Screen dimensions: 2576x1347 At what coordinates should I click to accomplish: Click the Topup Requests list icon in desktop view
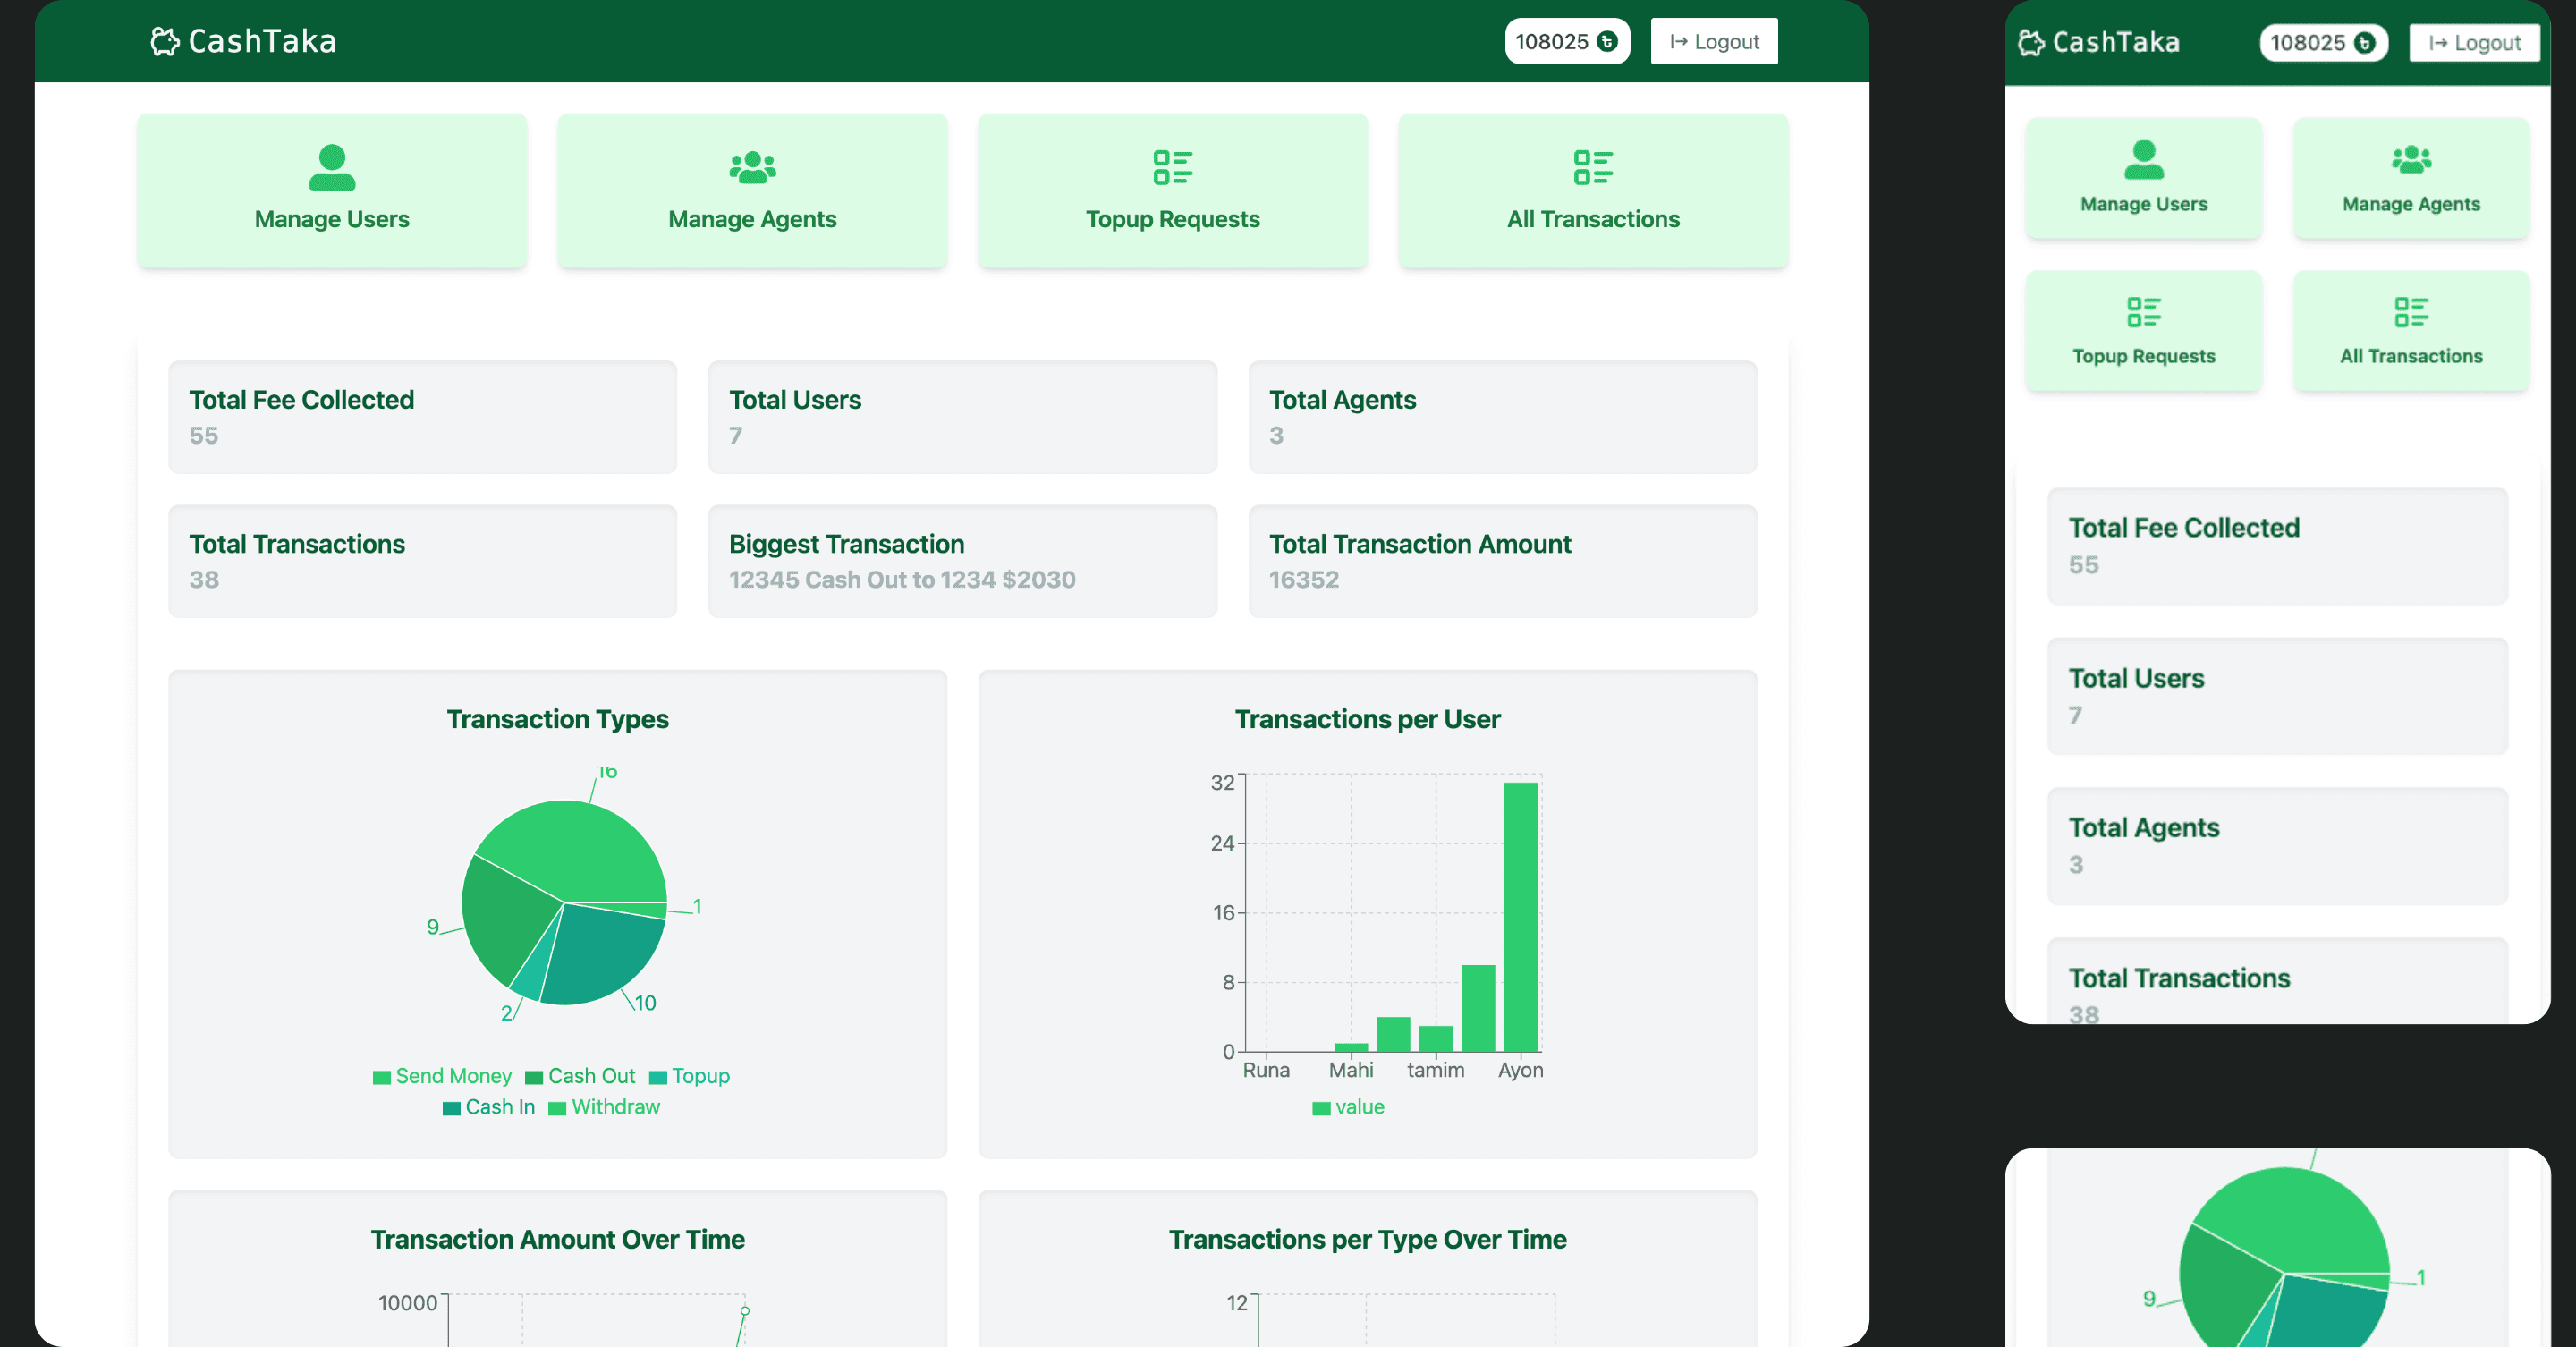(1173, 167)
